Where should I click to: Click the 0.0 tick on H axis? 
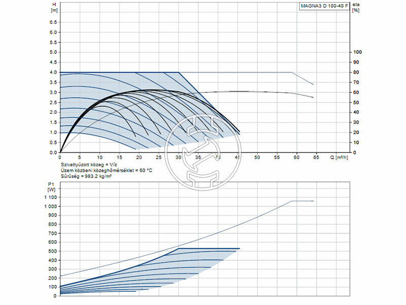[x=54, y=152]
